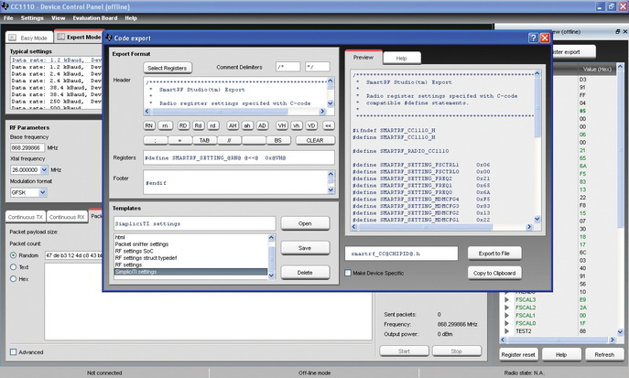
Task: Click the Register reset button
Action: coord(518,354)
